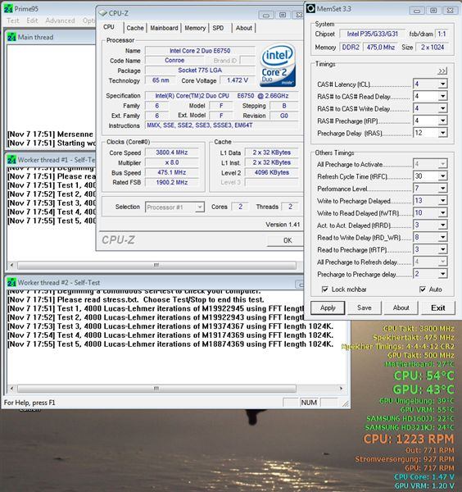462x492 pixels.
Task: Click the Level 2 cache value 4096 KBytes
Action: pos(272,172)
